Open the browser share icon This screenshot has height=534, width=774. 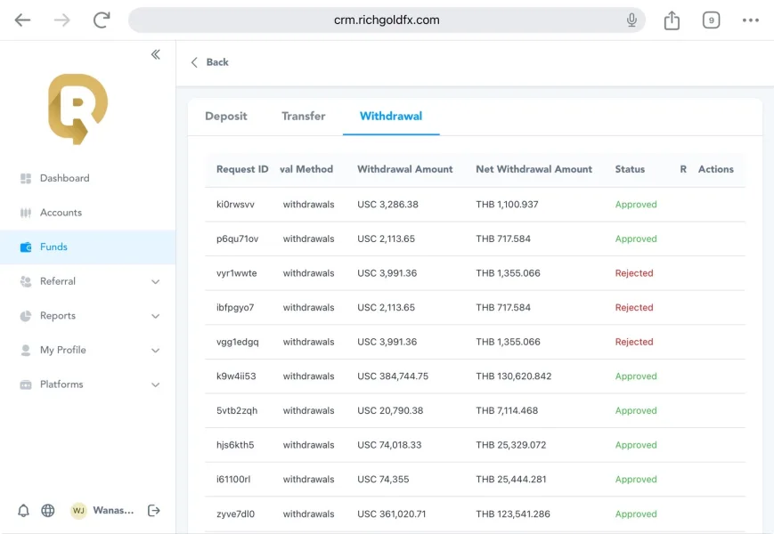(x=672, y=20)
